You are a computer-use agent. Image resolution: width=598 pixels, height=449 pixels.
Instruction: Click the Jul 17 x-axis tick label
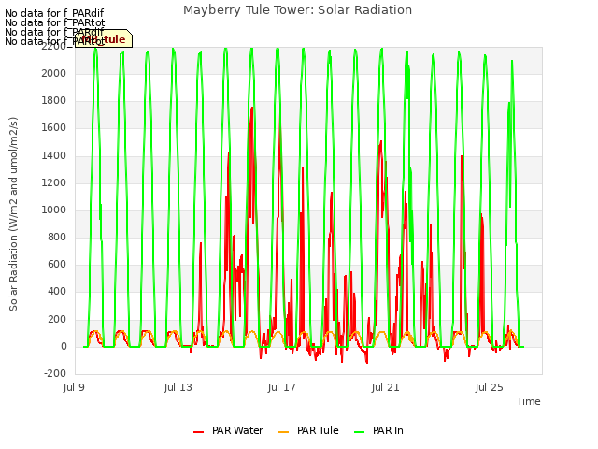click(282, 387)
